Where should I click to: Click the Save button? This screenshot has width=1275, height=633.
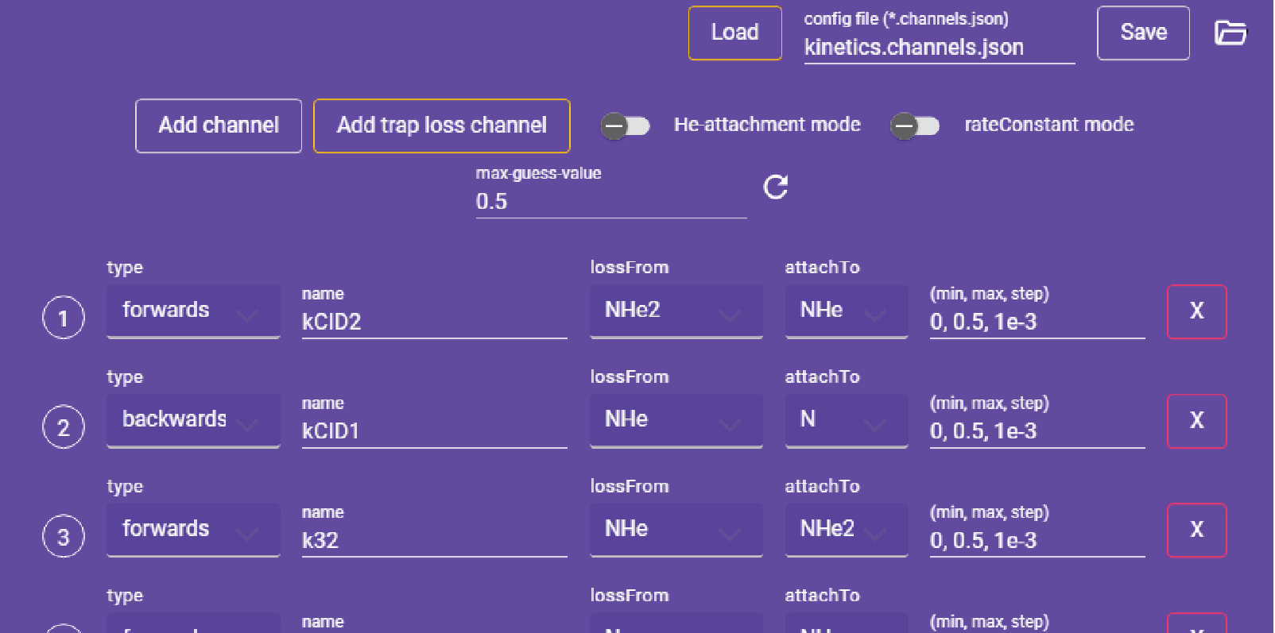(1143, 33)
